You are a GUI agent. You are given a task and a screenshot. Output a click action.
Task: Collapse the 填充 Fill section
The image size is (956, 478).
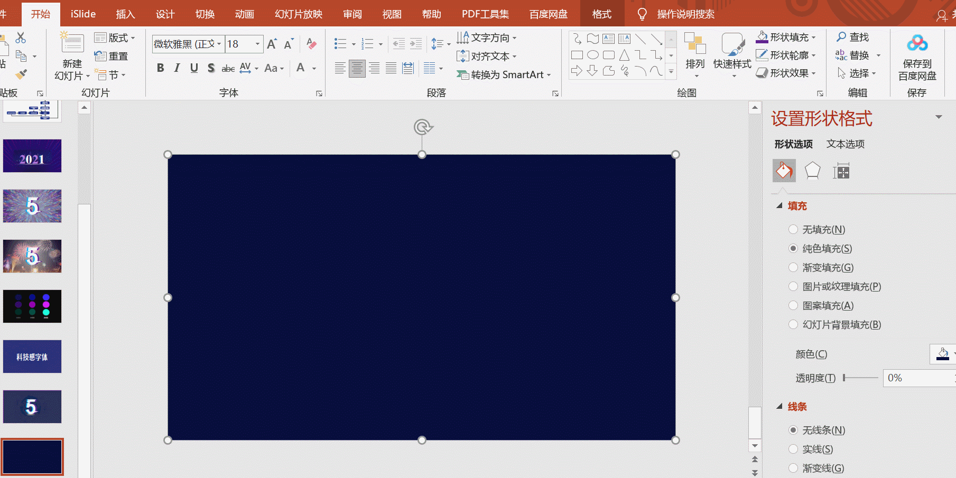pyautogui.click(x=779, y=205)
